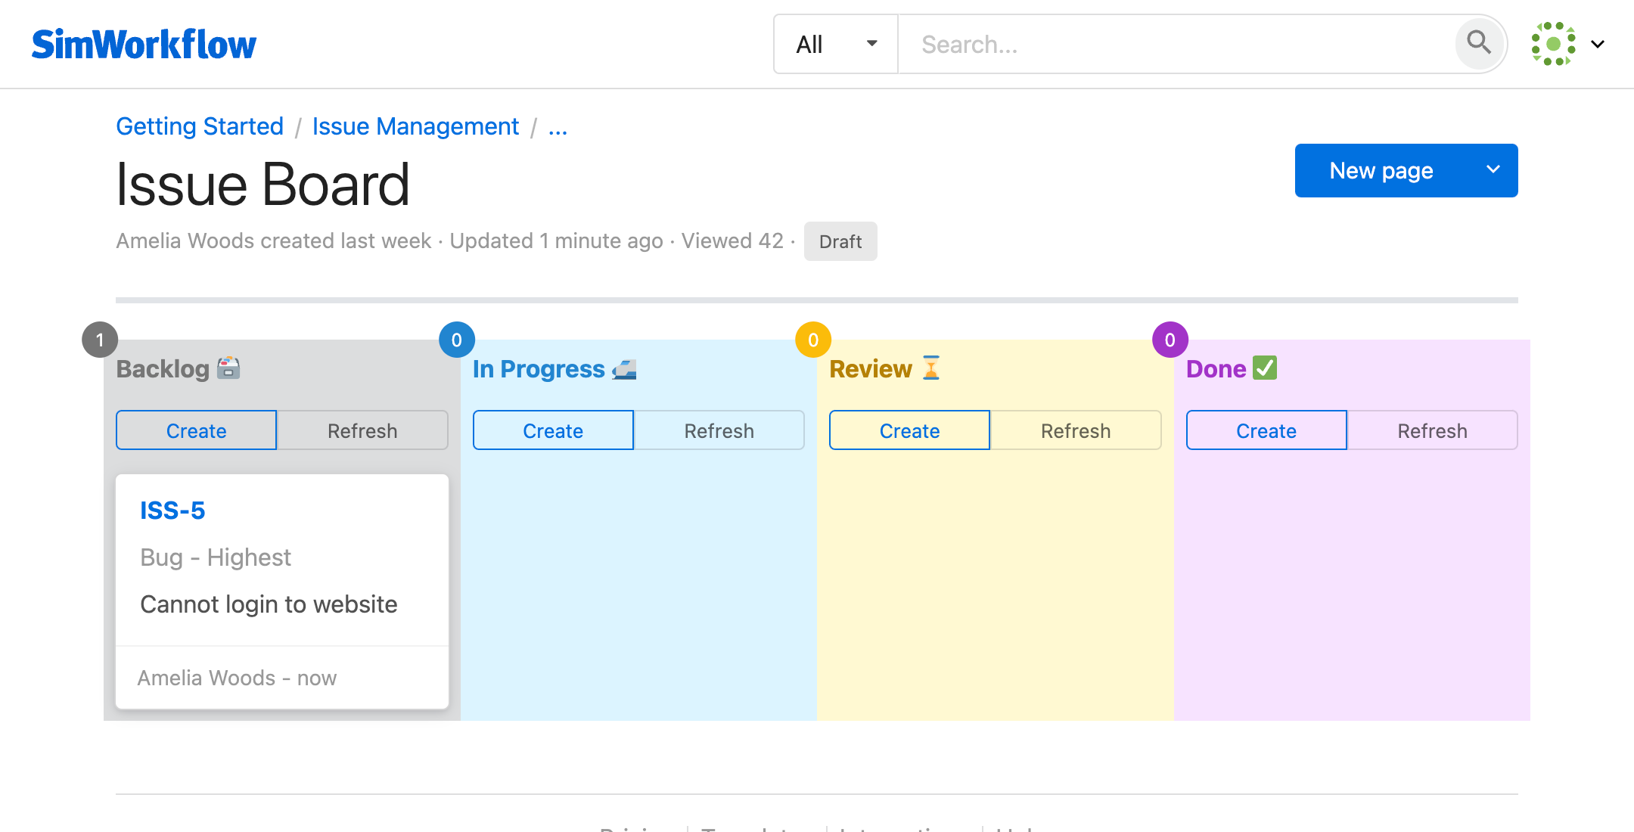Click the In Progress column heading

coord(539,369)
